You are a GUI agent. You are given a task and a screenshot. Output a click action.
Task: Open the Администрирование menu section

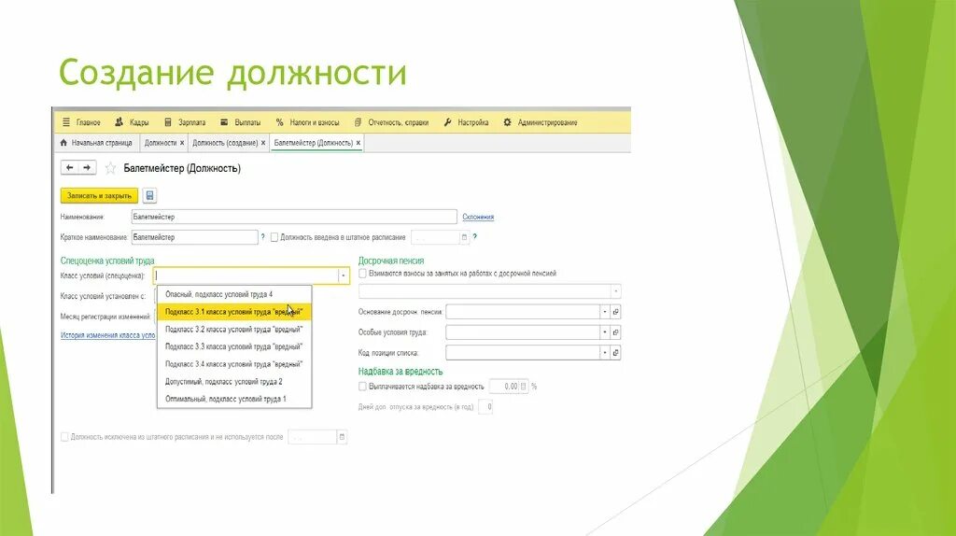coord(547,122)
